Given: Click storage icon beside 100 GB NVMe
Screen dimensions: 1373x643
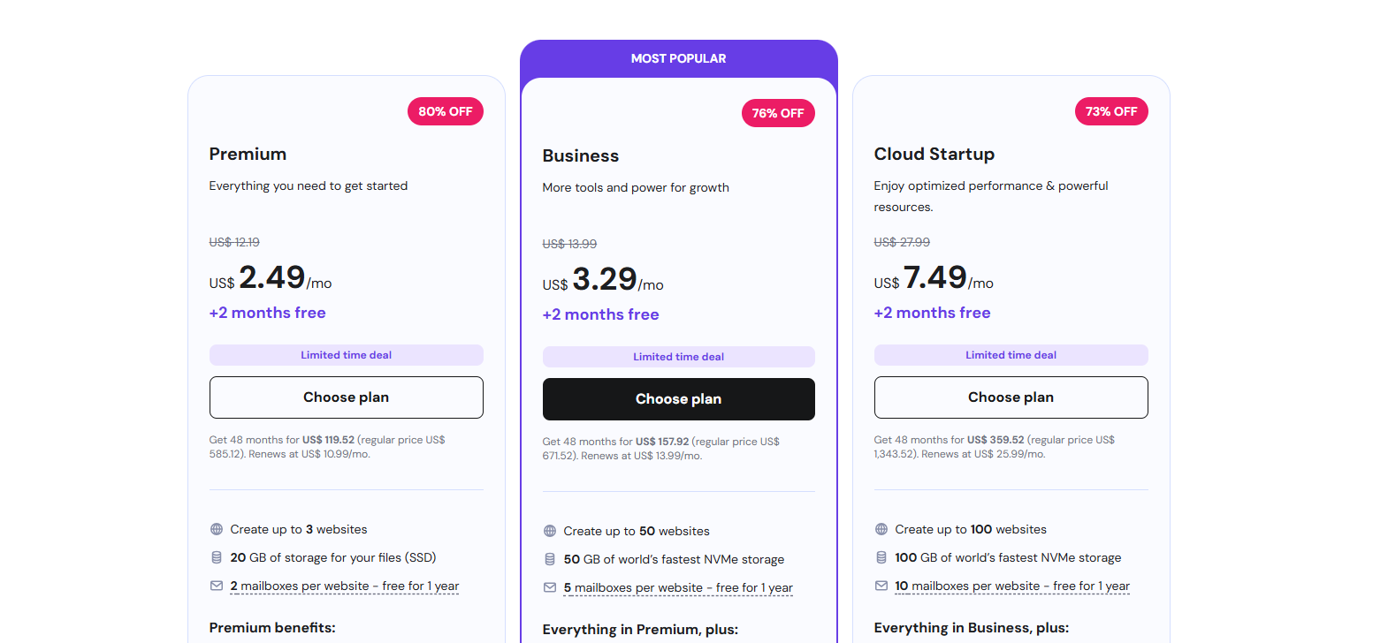Looking at the screenshot, I should [881, 557].
